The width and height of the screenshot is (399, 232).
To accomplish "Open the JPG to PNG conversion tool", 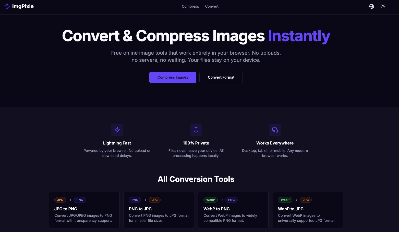I will pos(84,210).
